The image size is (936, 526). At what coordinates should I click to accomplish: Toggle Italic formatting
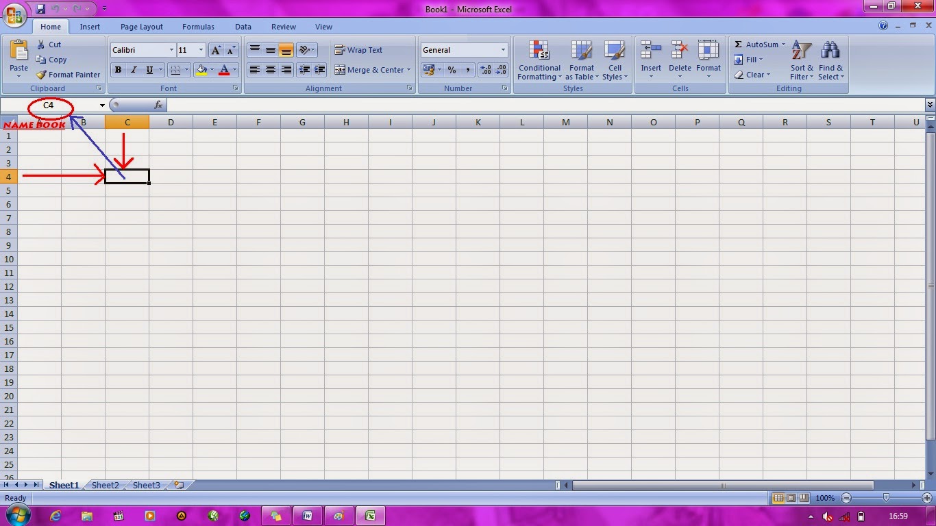[x=134, y=70]
